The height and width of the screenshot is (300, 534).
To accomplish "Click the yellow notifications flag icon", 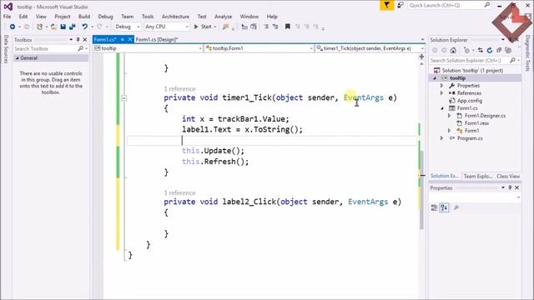I will [387, 5].
